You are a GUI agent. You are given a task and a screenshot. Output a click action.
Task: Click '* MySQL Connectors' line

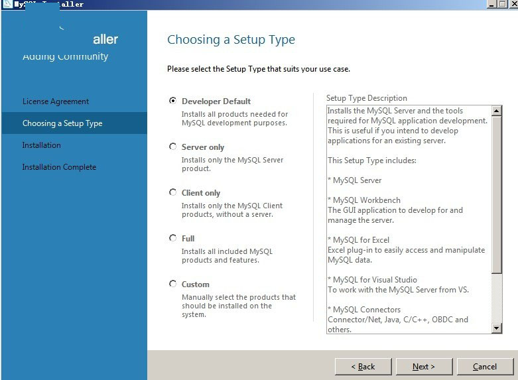(x=363, y=309)
